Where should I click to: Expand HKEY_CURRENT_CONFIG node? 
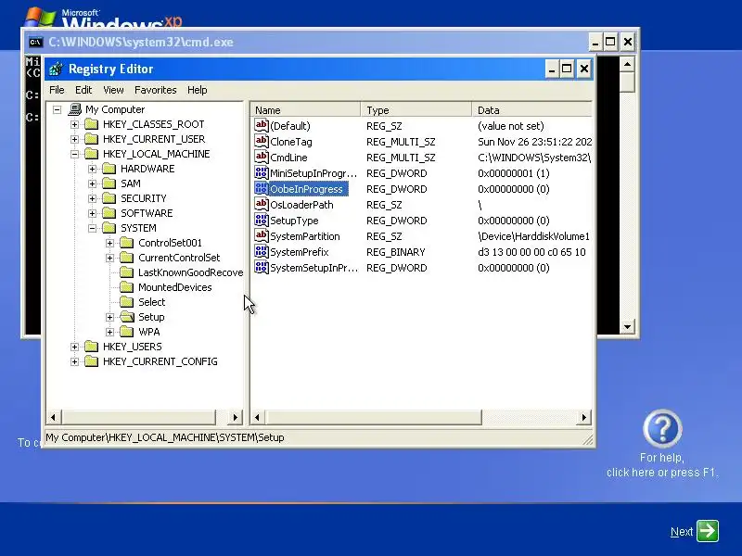pyautogui.click(x=75, y=361)
